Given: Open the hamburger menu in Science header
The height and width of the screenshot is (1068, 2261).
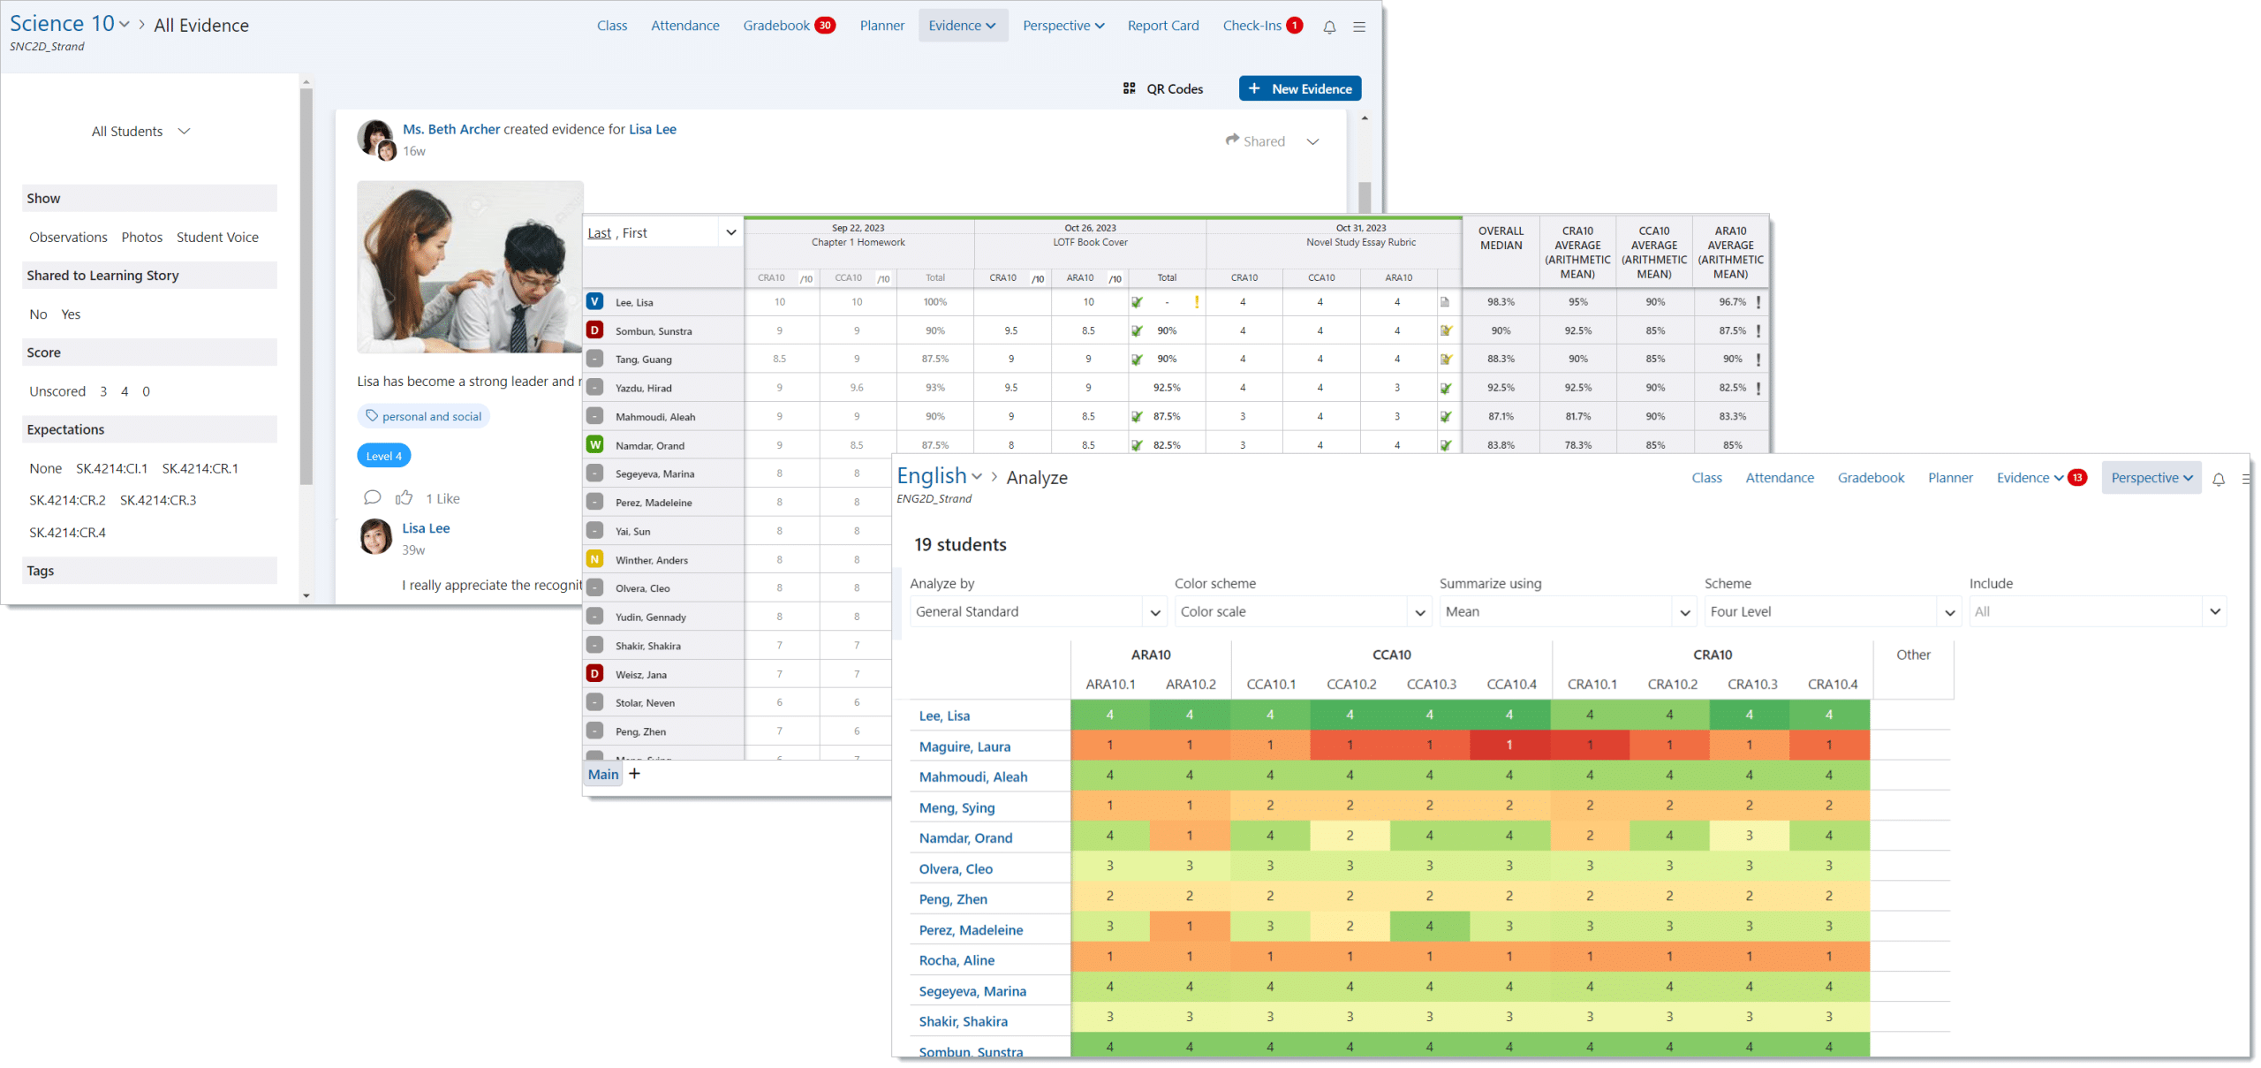Looking at the screenshot, I should tap(1358, 27).
